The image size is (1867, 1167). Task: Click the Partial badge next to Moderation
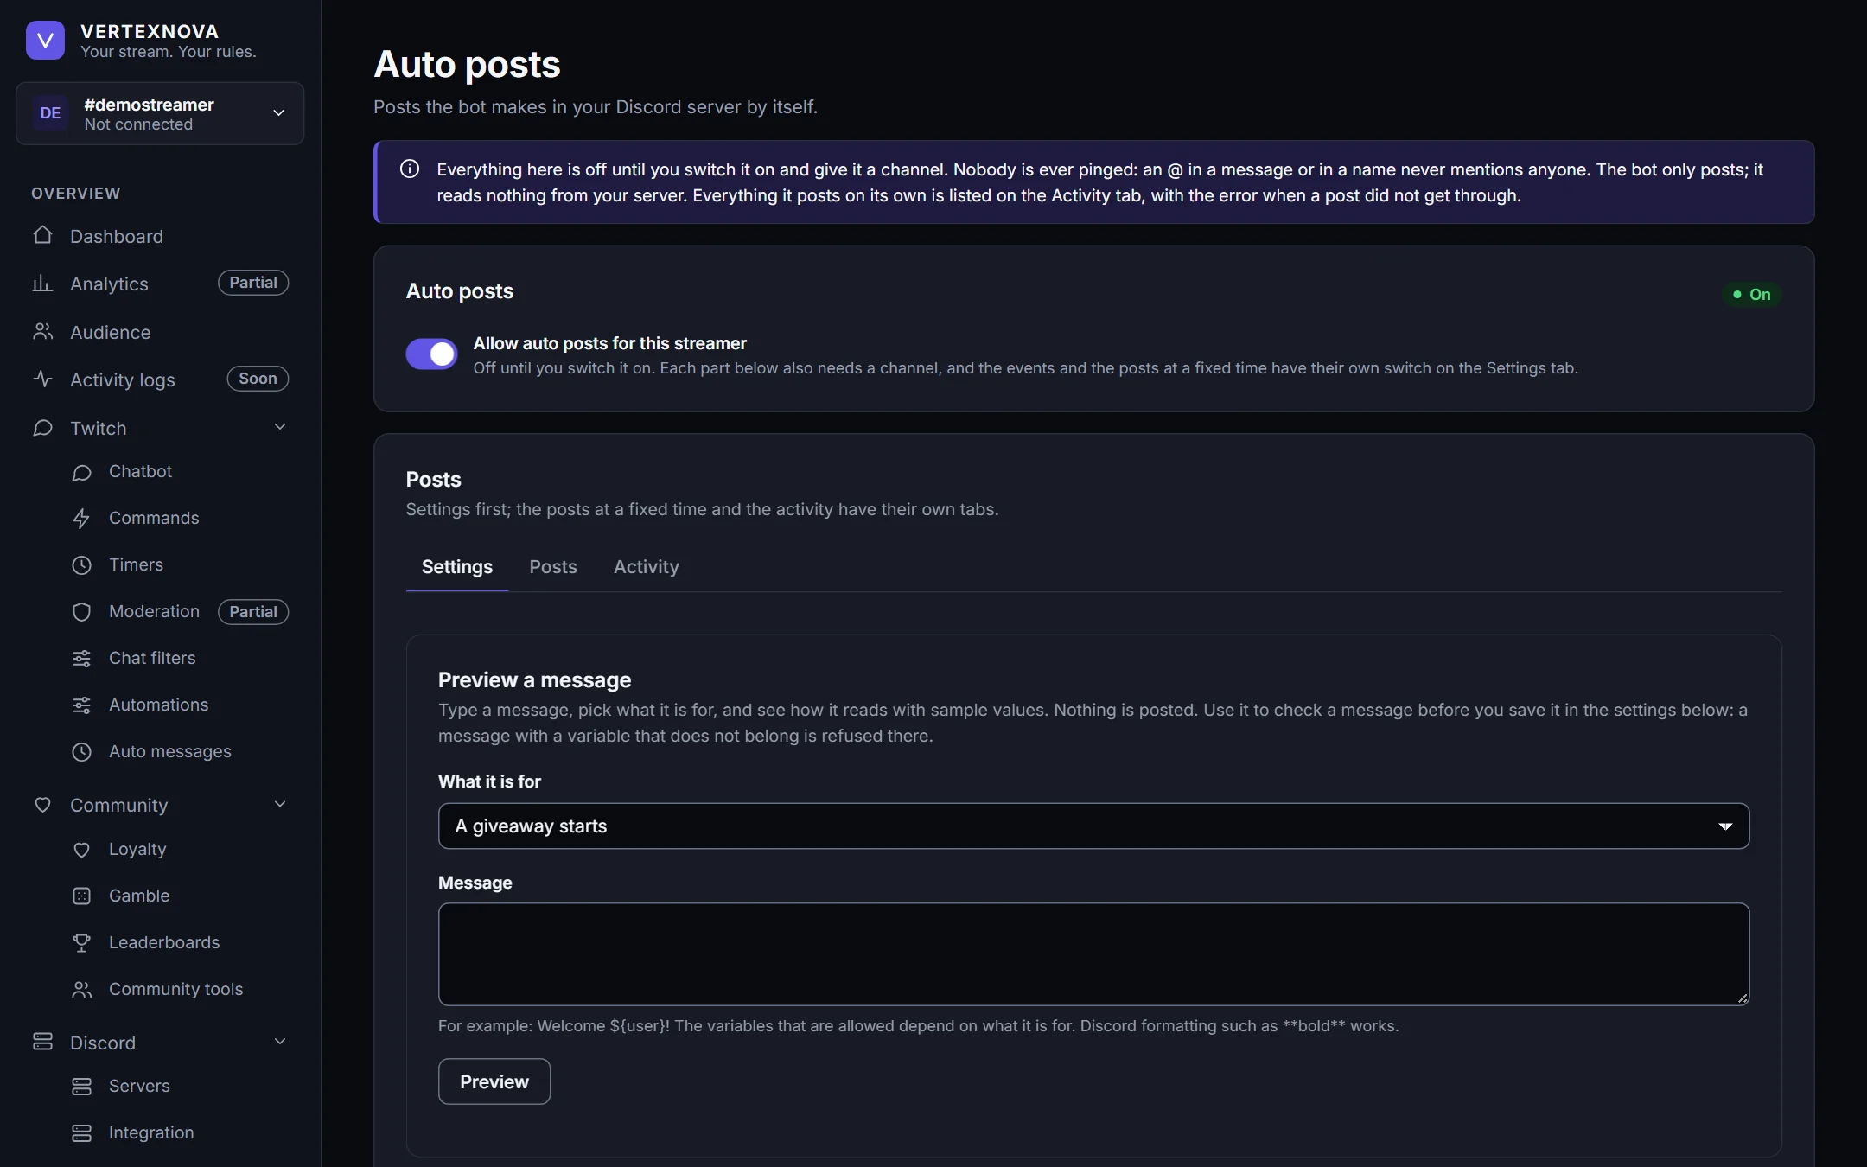253,612
